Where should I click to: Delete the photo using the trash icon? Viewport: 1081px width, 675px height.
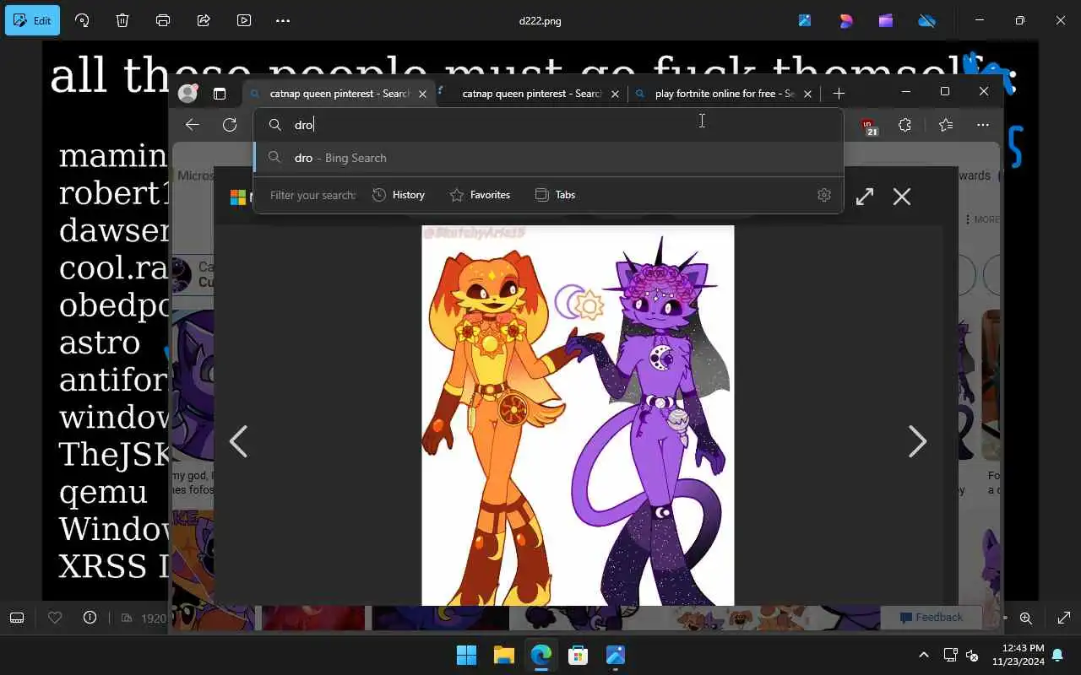tap(122, 20)
